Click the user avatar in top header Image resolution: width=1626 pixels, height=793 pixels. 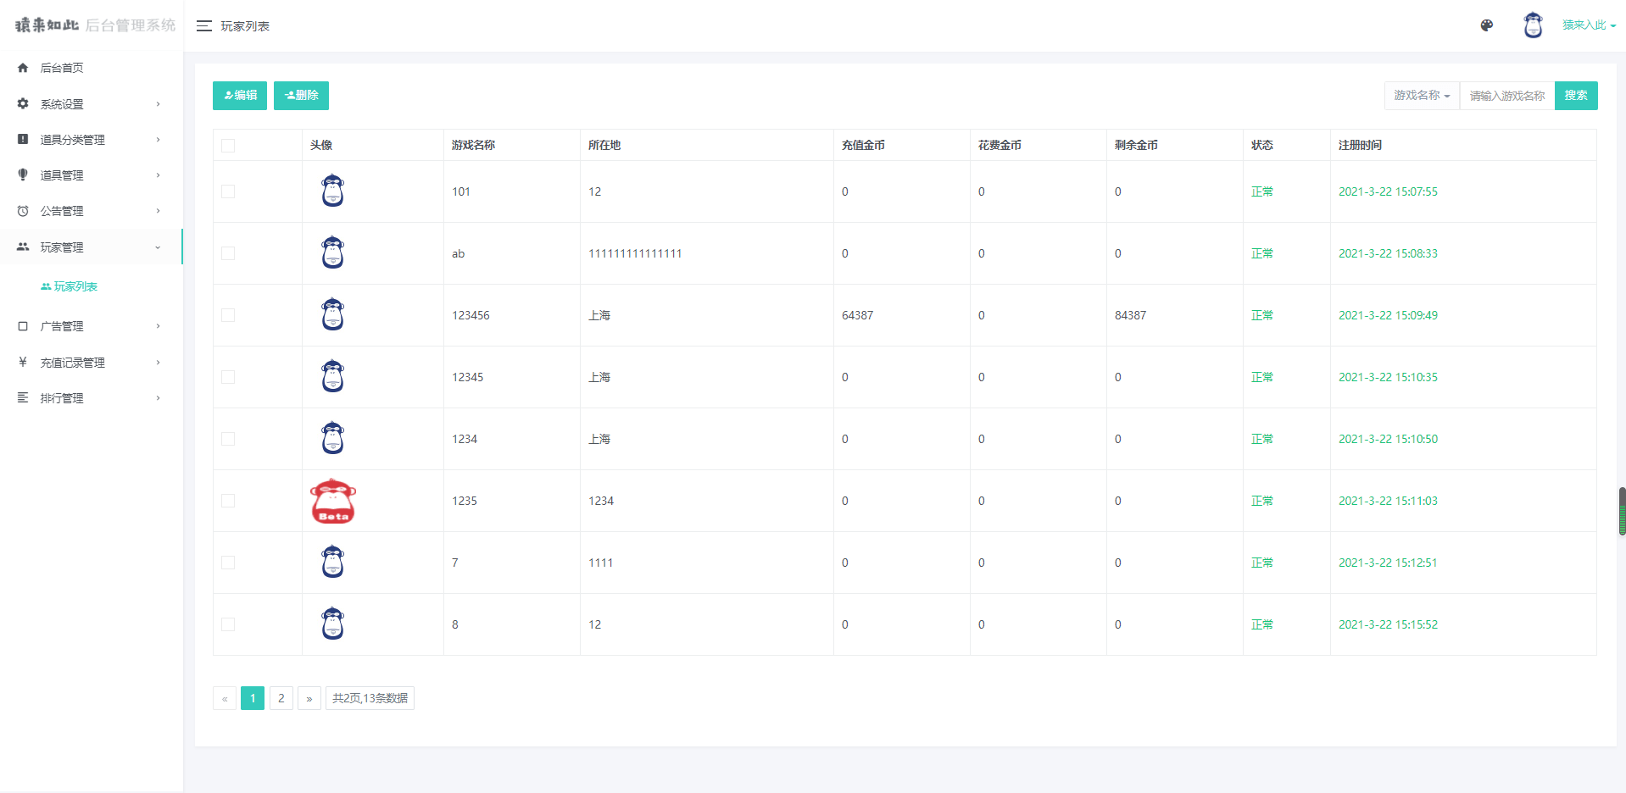click(x=1533, y=25)
